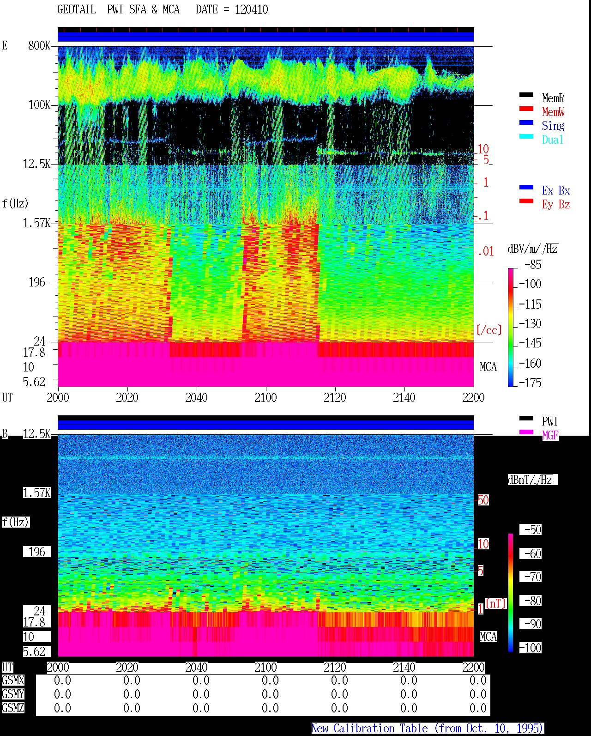Click the blue Sing legend swatch
This screenshot has width=591, height=736.
(526, 123)
